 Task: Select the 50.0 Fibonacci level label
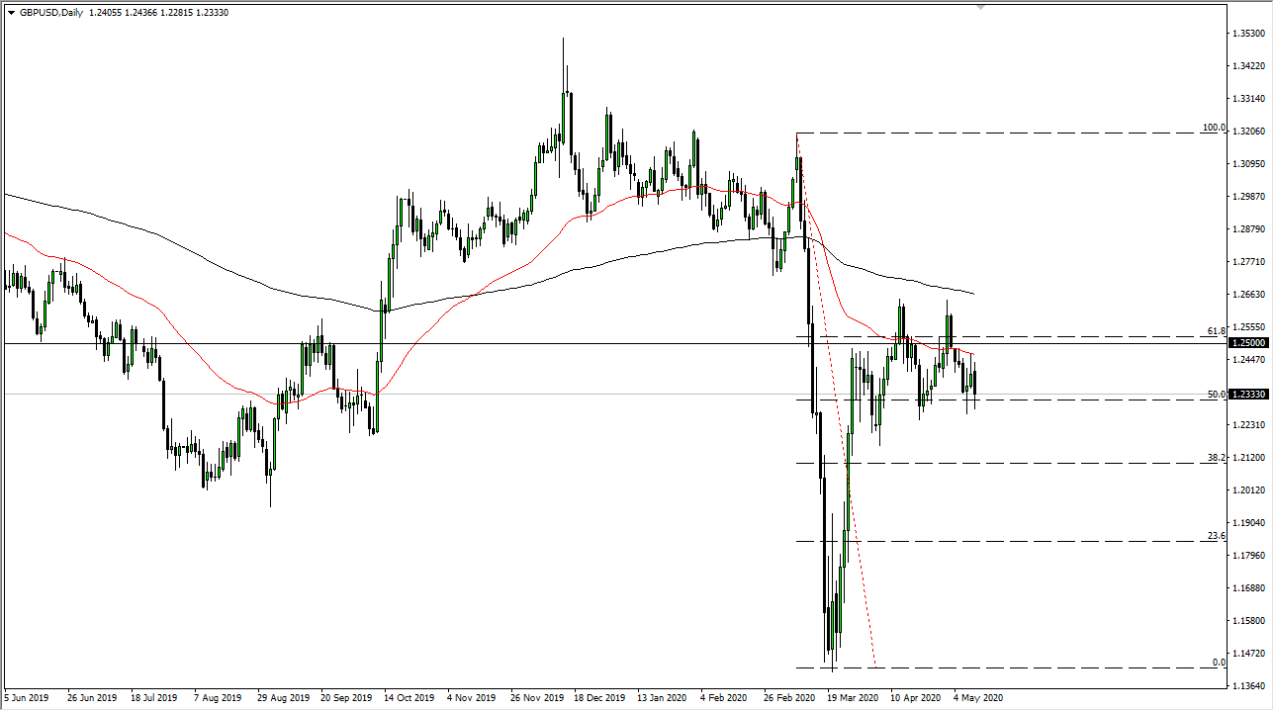click(x=1216, y=395)
